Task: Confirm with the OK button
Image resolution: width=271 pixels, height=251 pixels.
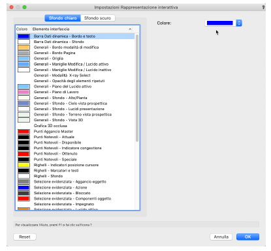Action: pos(247,237)
